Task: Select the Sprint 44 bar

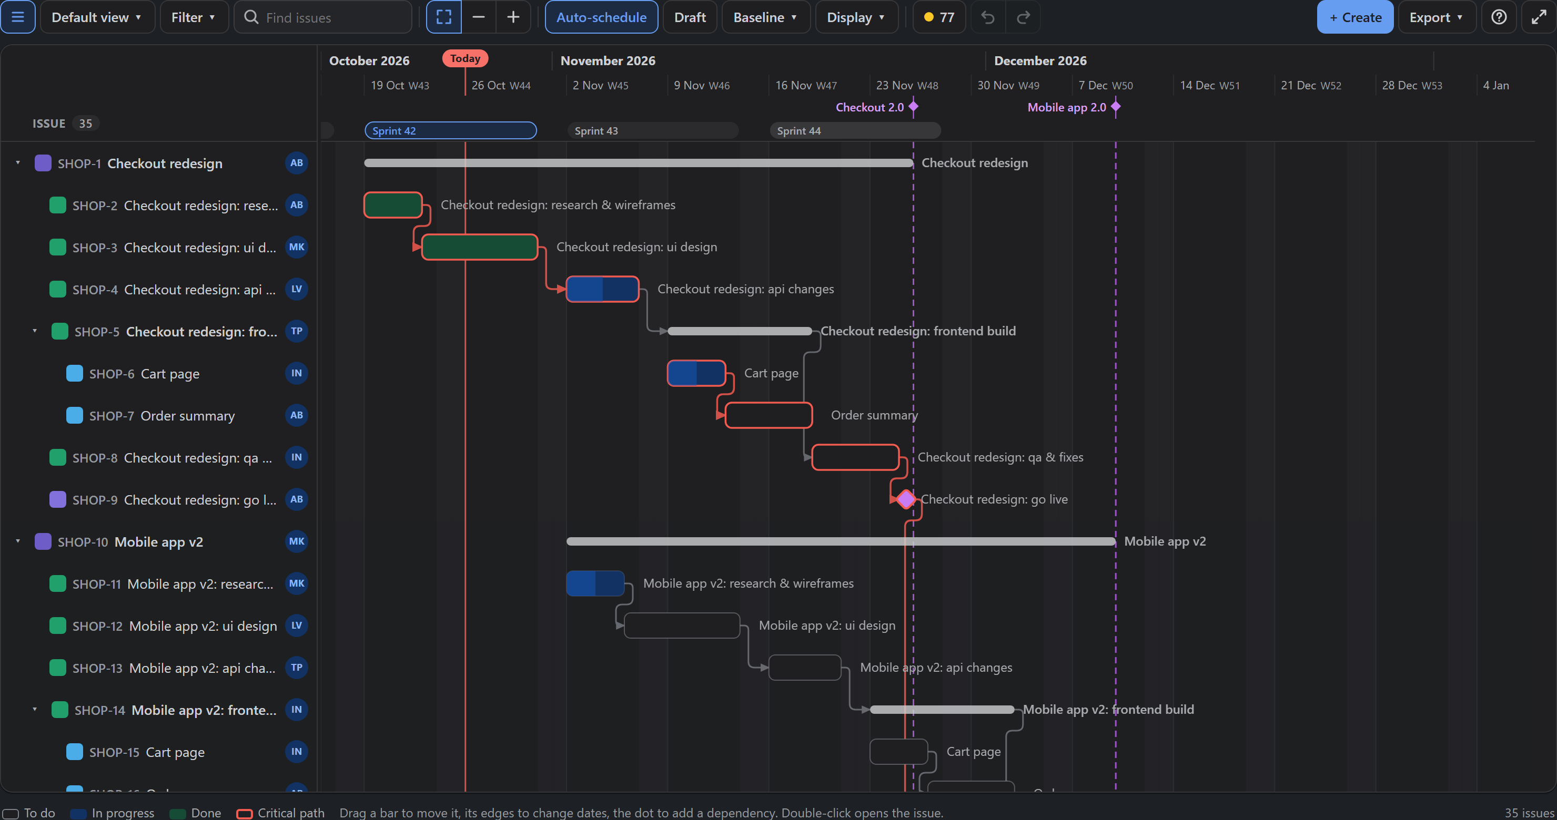Action: [x=855, y=130]
